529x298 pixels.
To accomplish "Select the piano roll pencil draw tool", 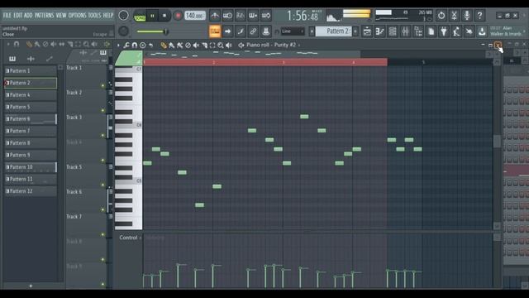I will tap(164, 45).
